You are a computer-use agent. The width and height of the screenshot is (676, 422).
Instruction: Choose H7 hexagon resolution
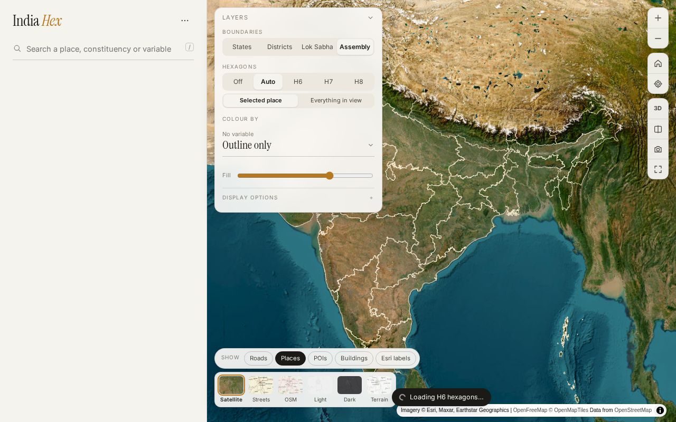point(328,82)
